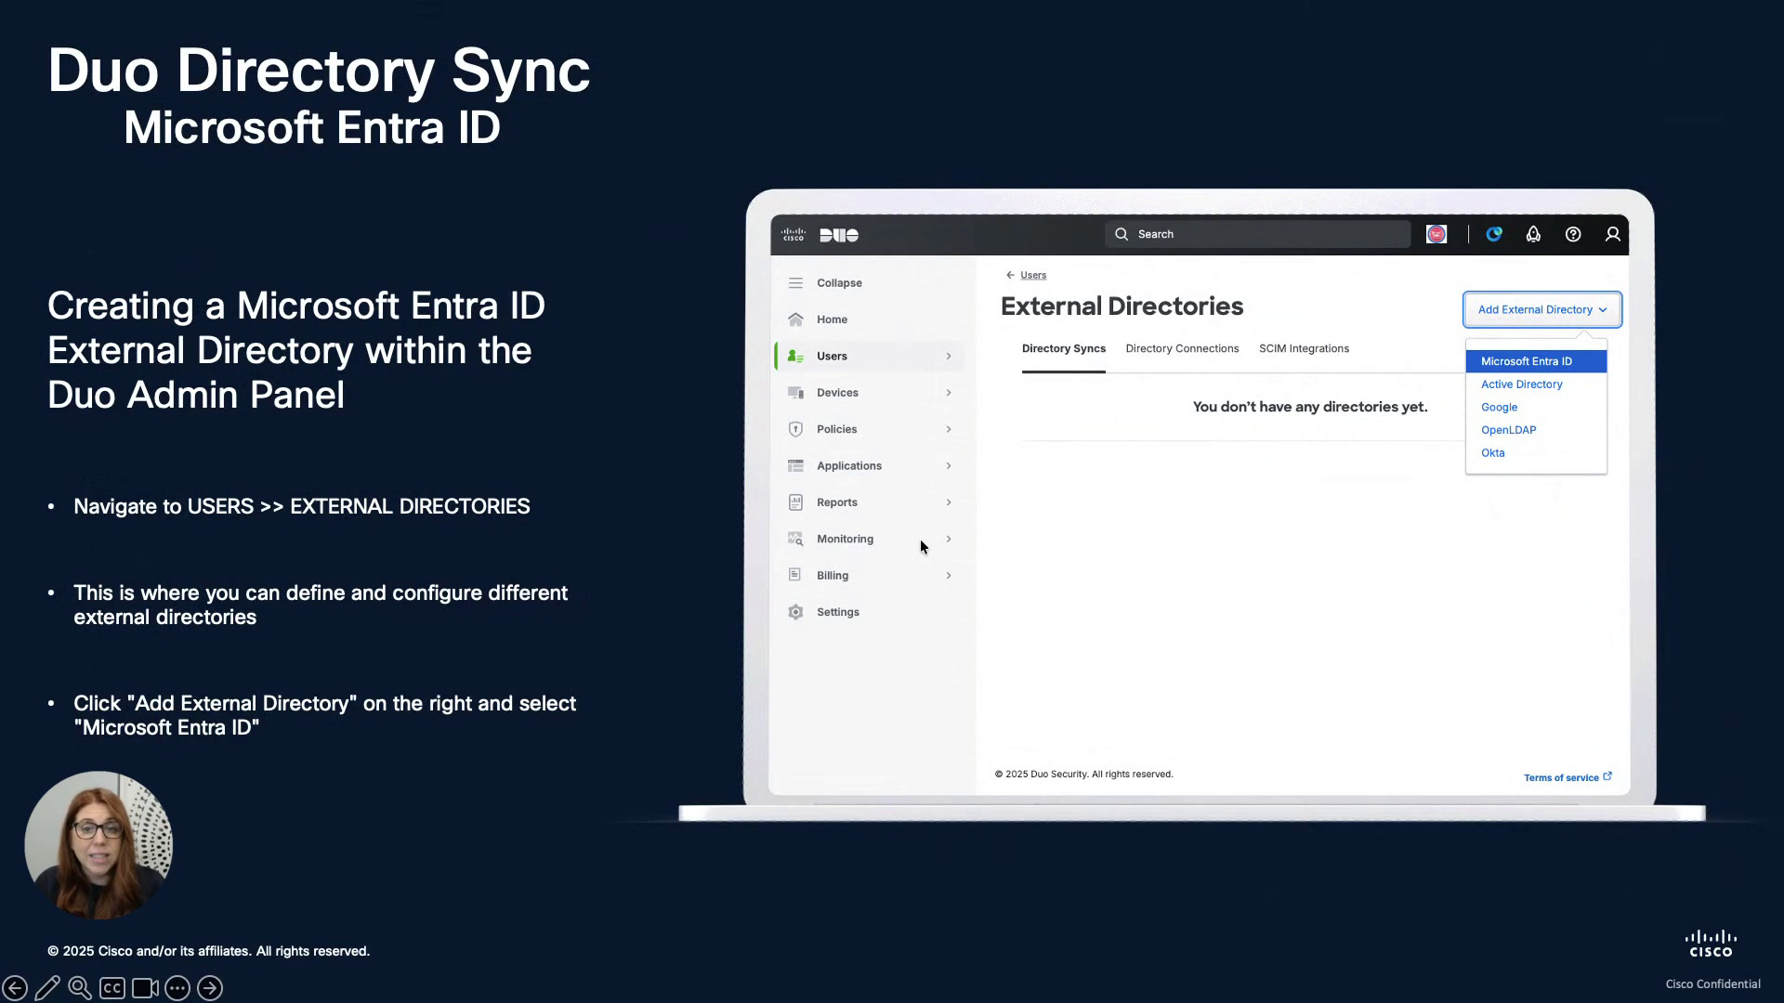Expand the Devices menu chevron
The image size is (1784, 1003).
[x=949, y=393]
